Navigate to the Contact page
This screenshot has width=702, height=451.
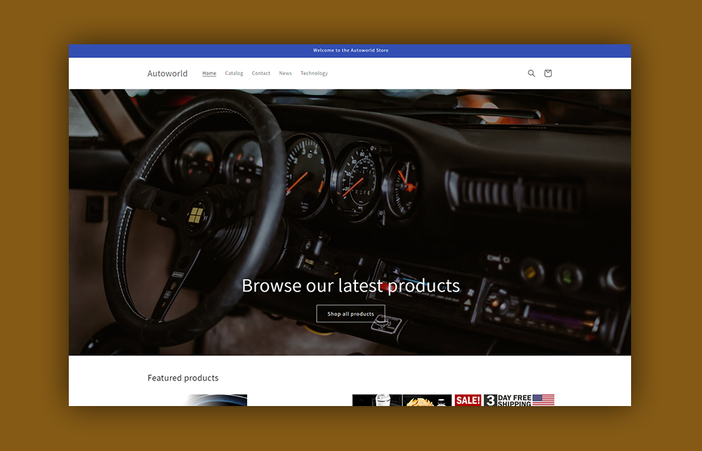(261, 73)
